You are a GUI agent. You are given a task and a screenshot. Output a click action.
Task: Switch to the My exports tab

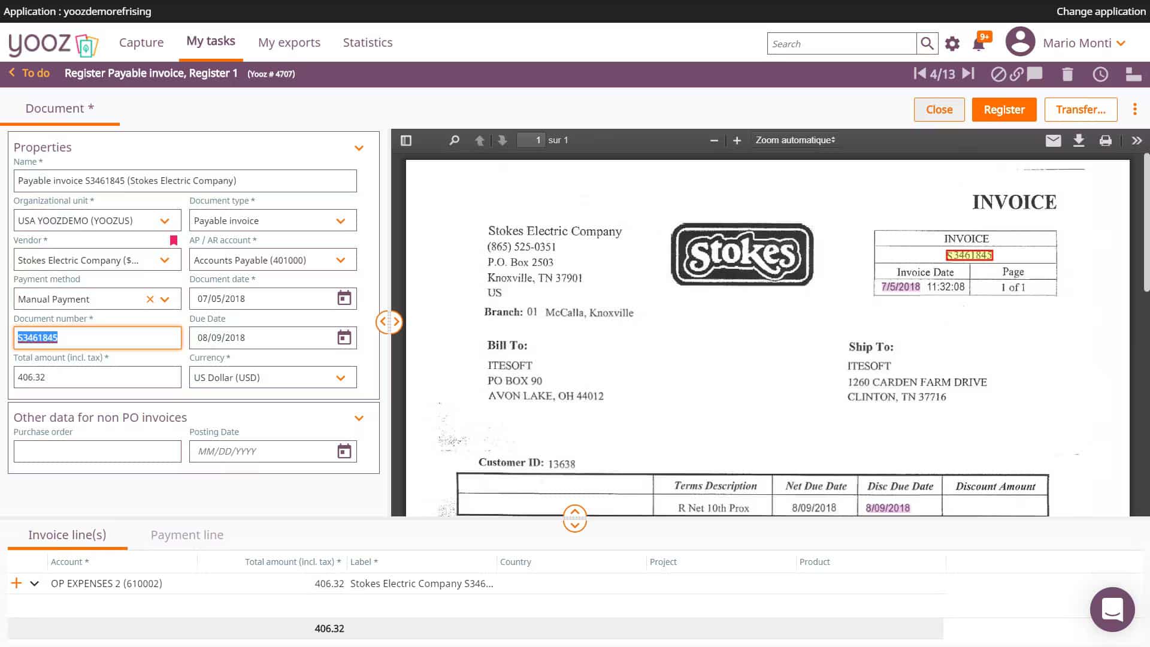coord(289,42)
